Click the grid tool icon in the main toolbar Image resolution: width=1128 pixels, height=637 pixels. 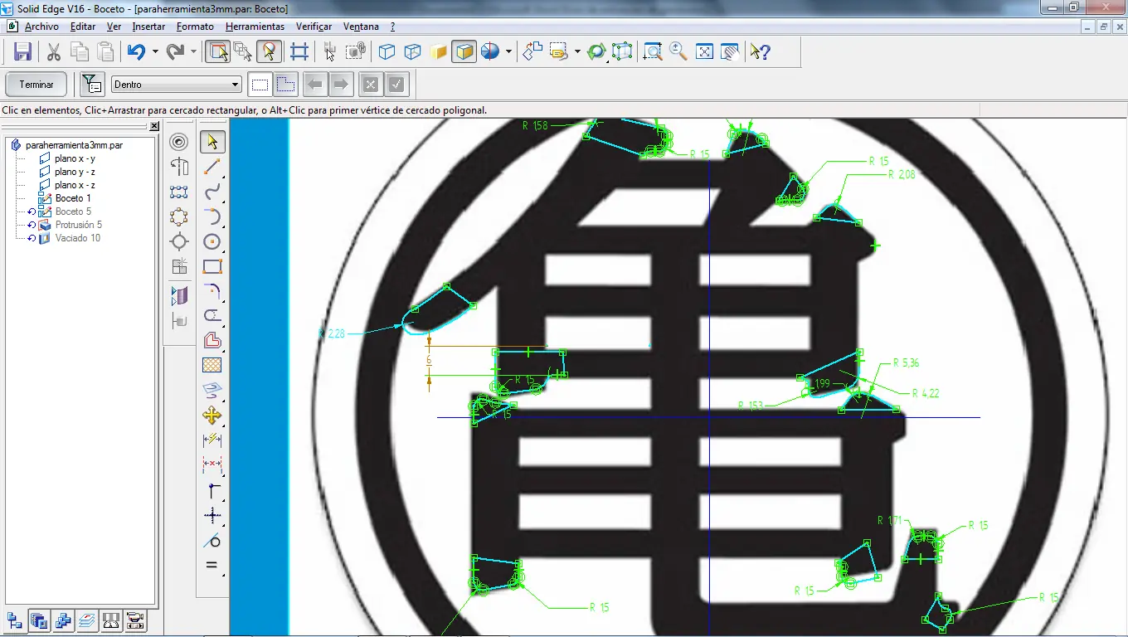click(x=299, y=52)
